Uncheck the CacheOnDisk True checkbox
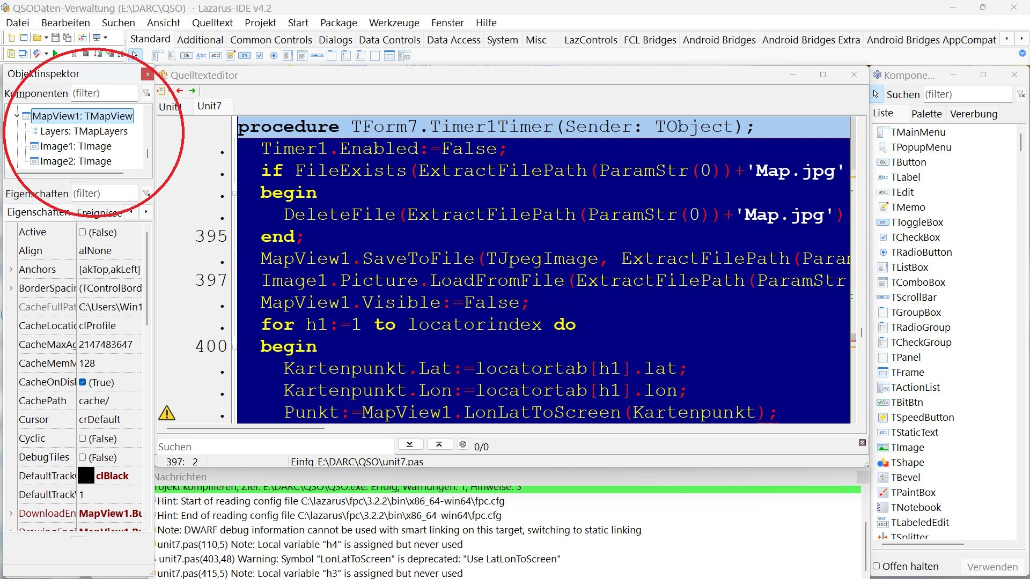Image resolution: width=1030 pixels, height=579 pixels. click(x=83, y=382)
